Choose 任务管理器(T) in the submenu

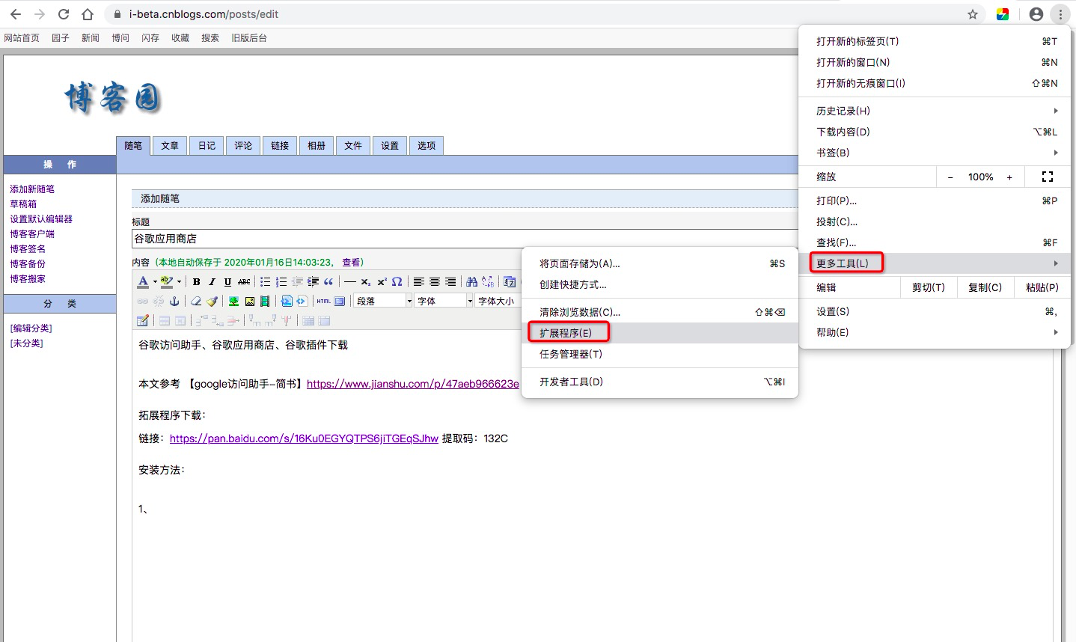point(660,354)
